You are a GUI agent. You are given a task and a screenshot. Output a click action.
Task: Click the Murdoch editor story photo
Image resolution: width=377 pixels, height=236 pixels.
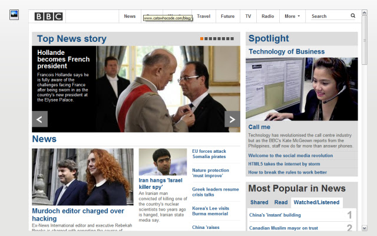tap(82, 177)
